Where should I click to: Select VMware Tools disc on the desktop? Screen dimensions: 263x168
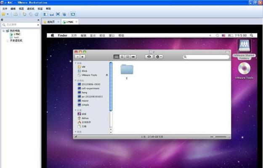(244, 71)
